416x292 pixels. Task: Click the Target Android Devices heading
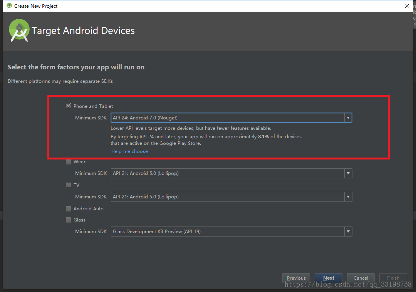click(x=83, y=31)
